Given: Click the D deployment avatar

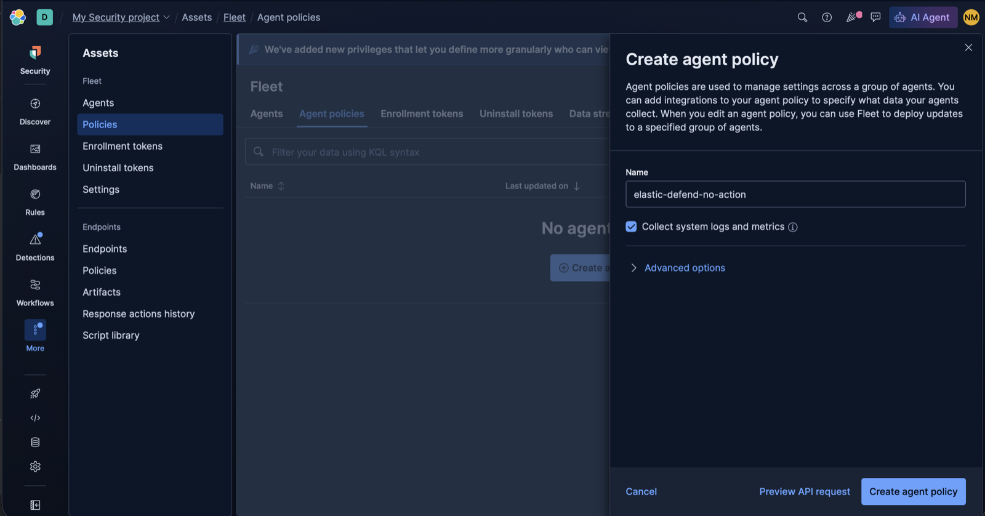Looking at the screenshot, I should coord(44,17).
